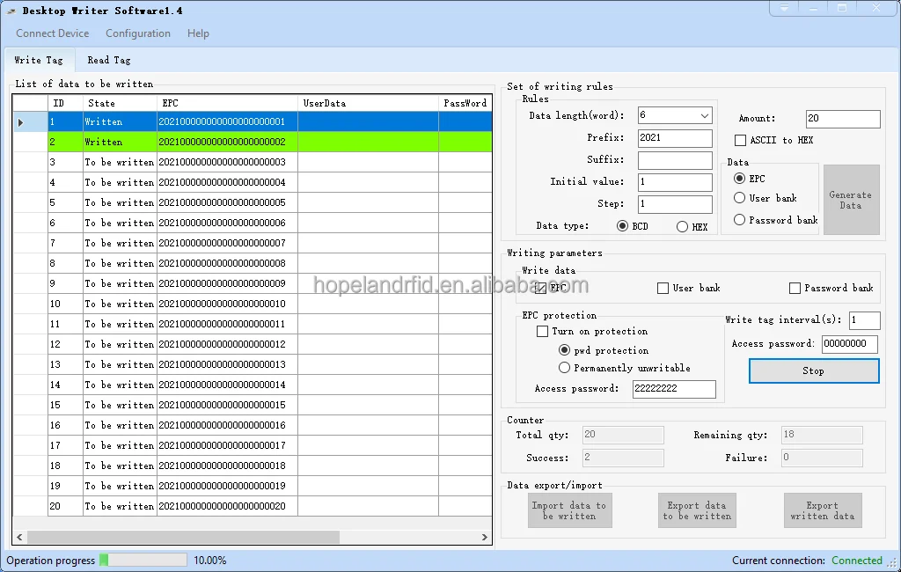Toggle the Turn on protection checkbox
This screenshot has width=901, height=572.
[542, 332]
